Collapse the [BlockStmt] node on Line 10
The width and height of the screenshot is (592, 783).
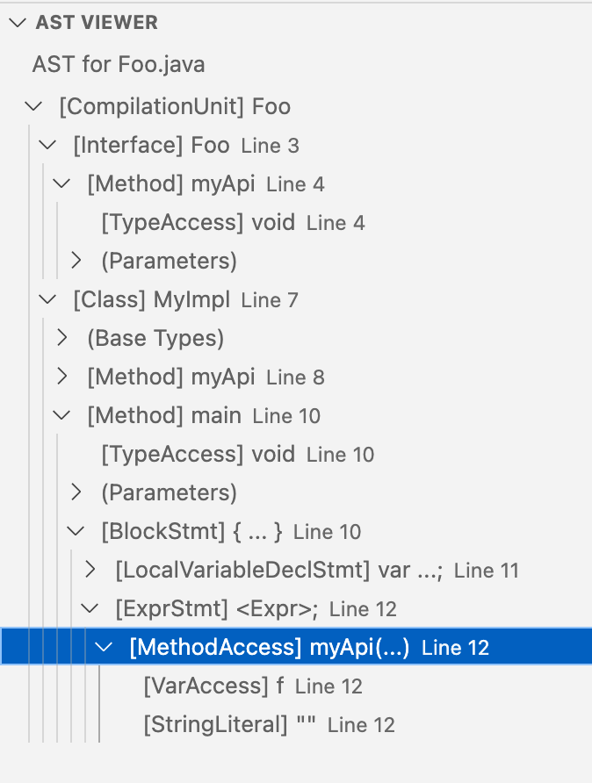point(76,531)
